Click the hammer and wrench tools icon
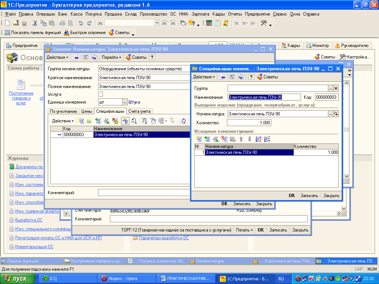Screen dimensions: 379x284 (264, 23)
